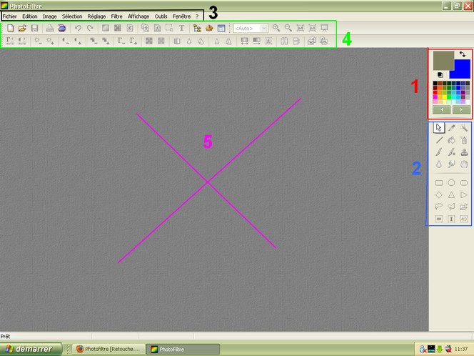Click the New document icon
The image size is (474, 356).
pos(10,28)
